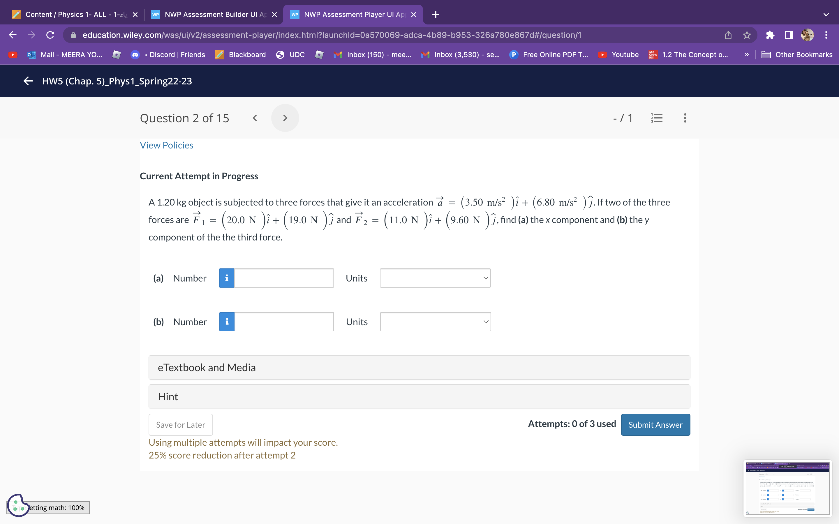
Task: Go to the previous question
Action: [x=255, y=118]
